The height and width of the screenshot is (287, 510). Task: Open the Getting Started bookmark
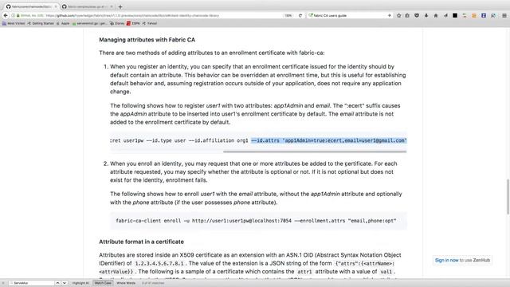pos(41,23)
